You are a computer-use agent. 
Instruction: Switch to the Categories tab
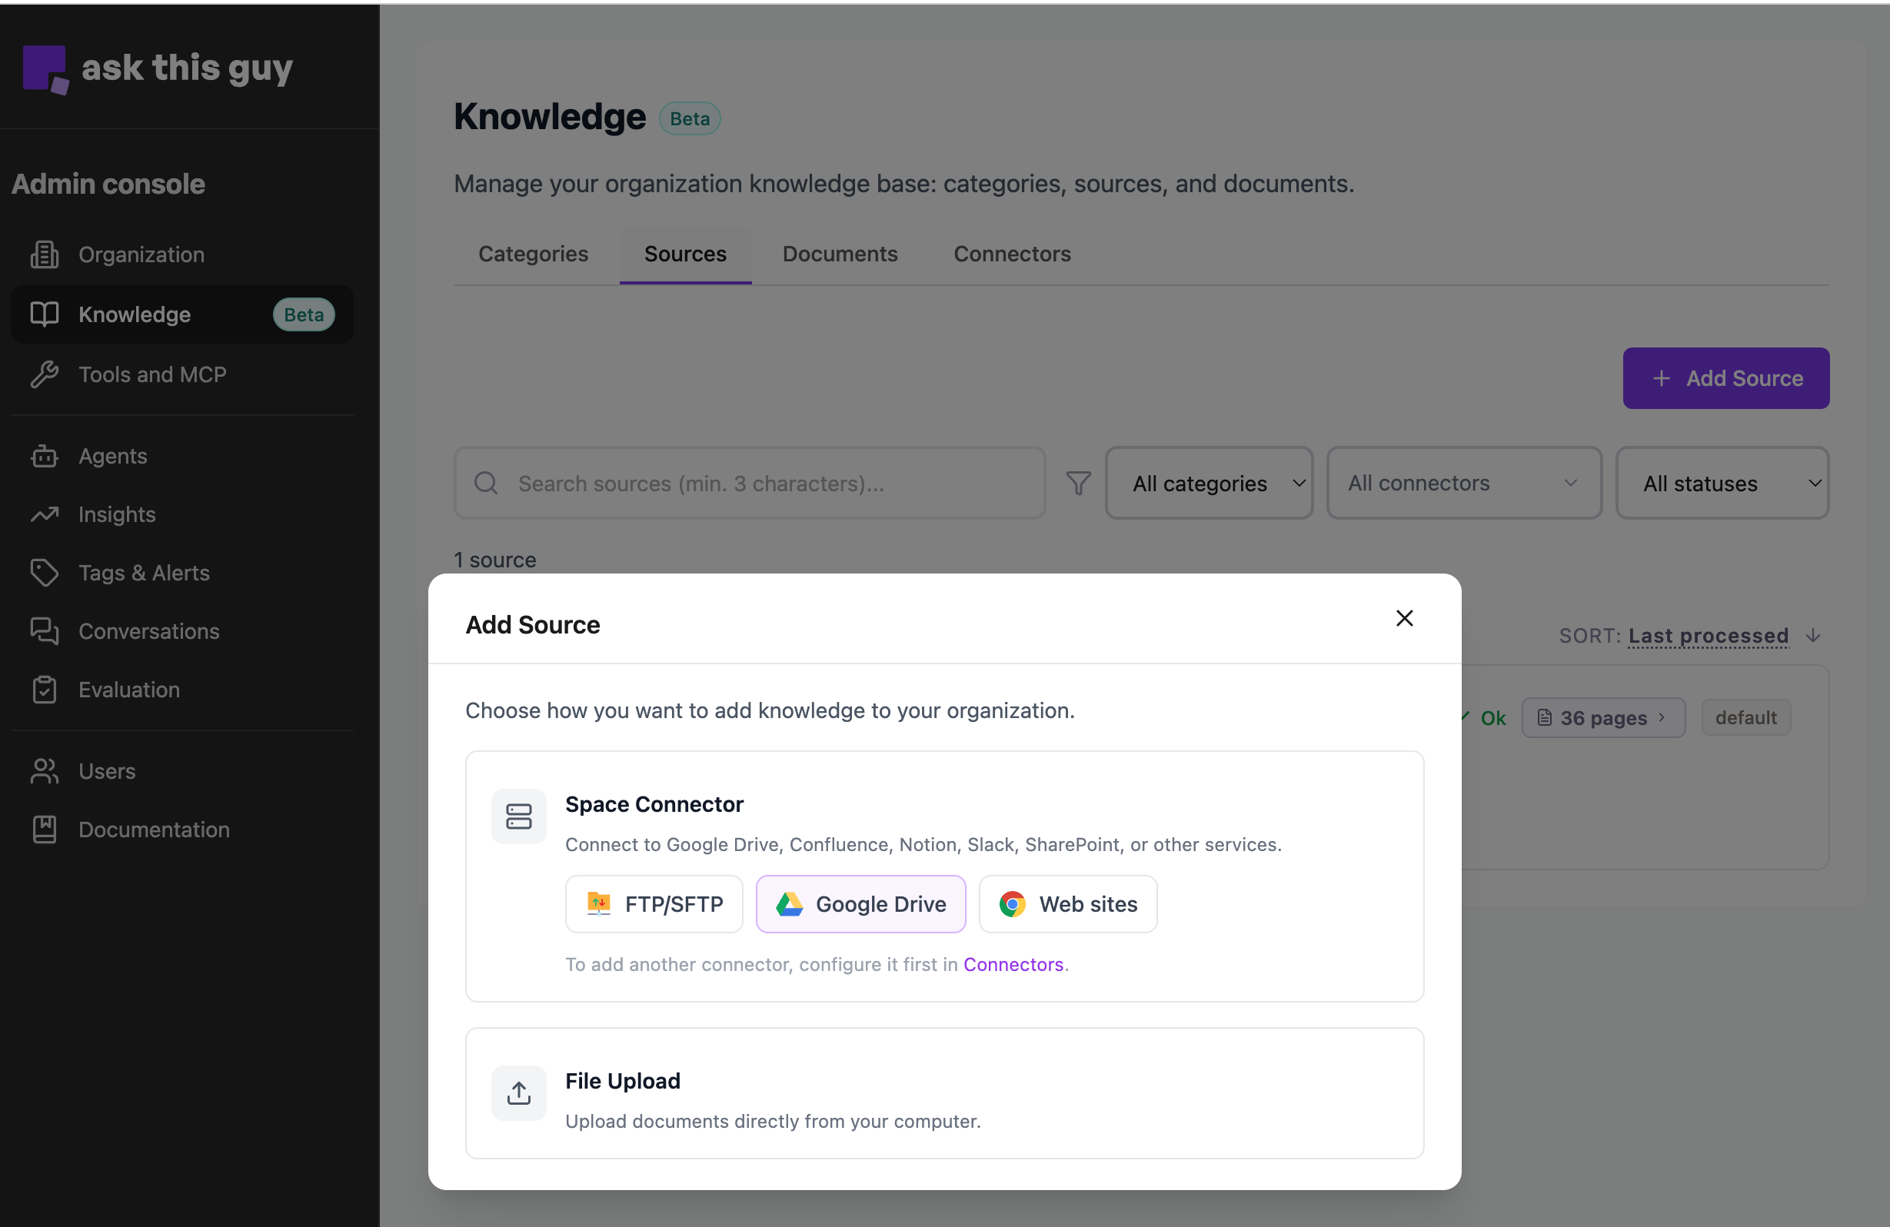coord(533,254)
